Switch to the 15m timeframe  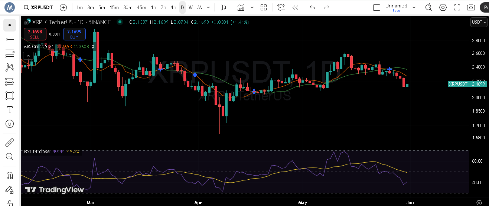(114, 7)
